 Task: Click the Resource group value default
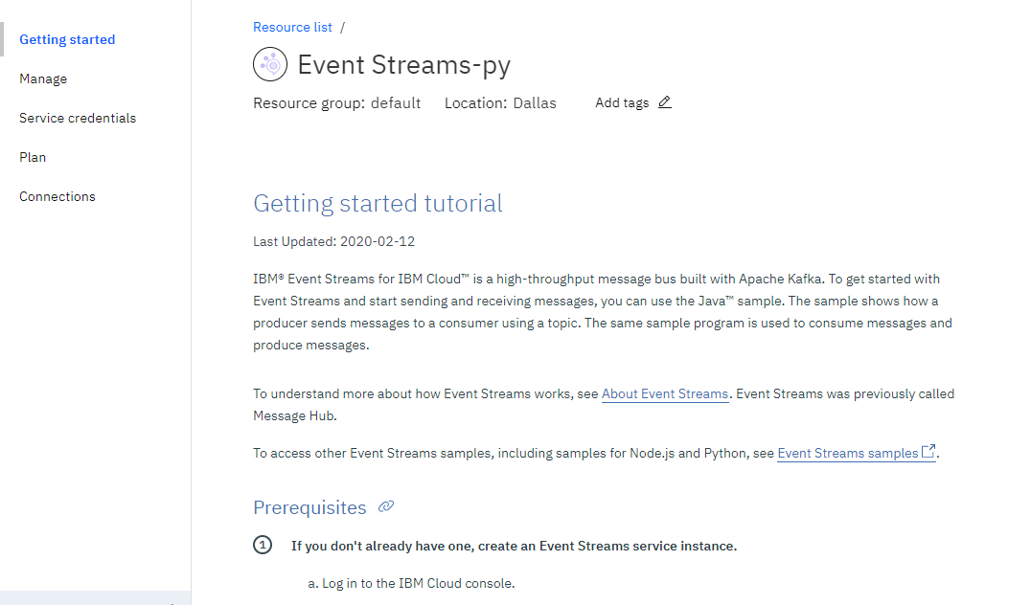click(x=396, y=102)
